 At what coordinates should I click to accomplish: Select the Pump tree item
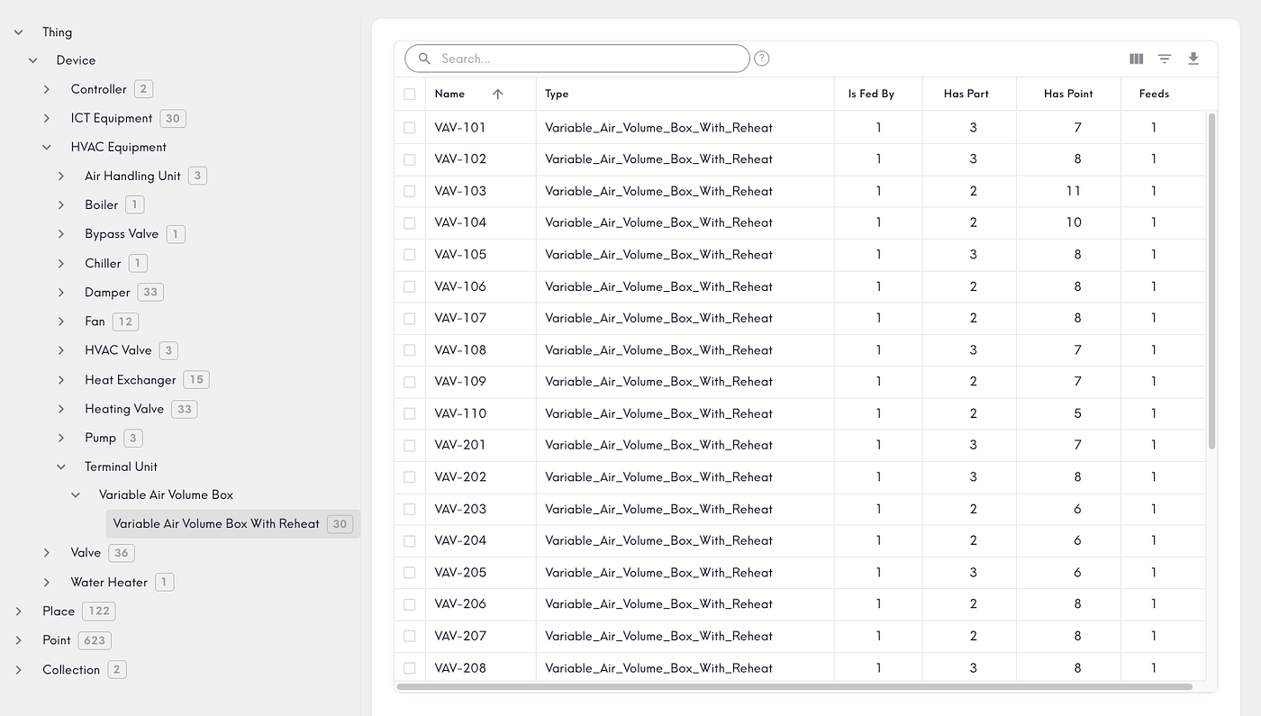(x=100, y=438)
